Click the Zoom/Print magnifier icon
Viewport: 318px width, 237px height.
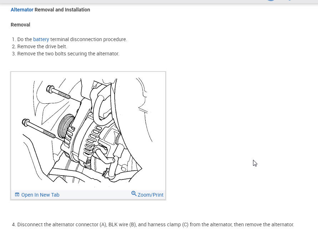[x=134, y=193]
